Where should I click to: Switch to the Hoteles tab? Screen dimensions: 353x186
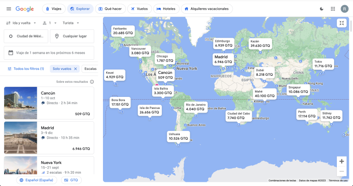[165, 9]
